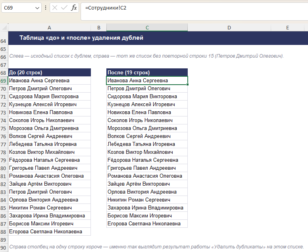Viewport: 308px width, 252px height.
Task: Click the formula bar three-dot handle
Action: click(46, 8)
